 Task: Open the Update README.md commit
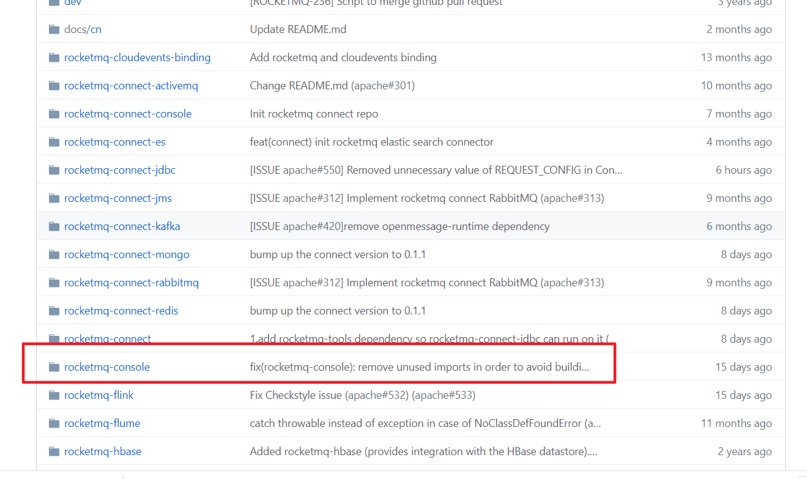pos(297,29)
